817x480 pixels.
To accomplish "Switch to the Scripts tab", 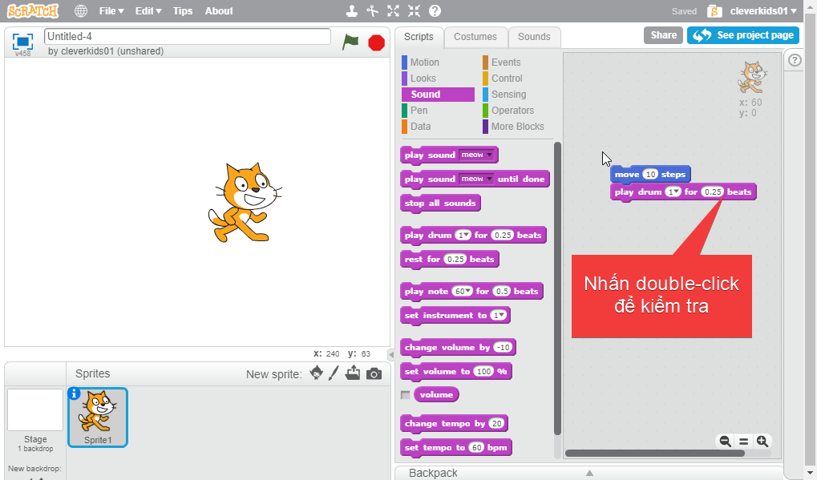I will tap(419, 37).
